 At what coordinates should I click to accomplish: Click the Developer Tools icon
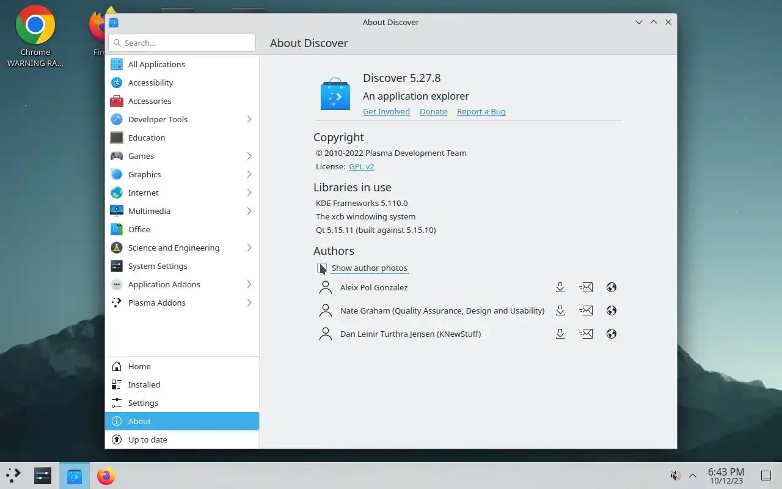(x=117, y=119)
